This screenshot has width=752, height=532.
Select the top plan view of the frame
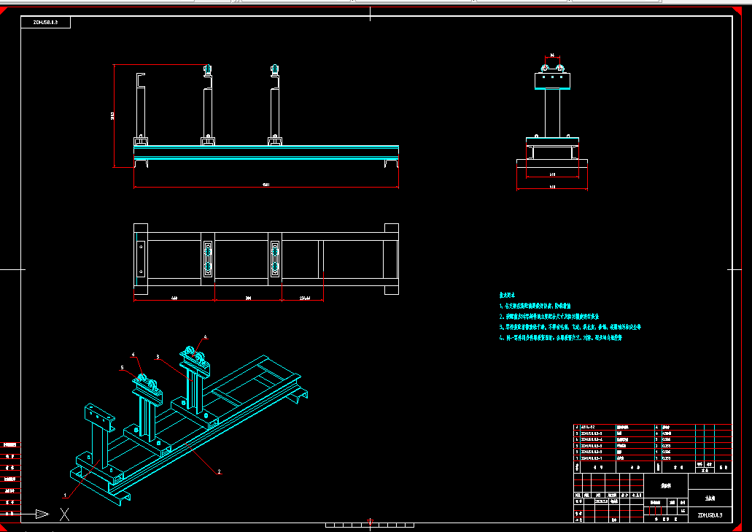266,259
